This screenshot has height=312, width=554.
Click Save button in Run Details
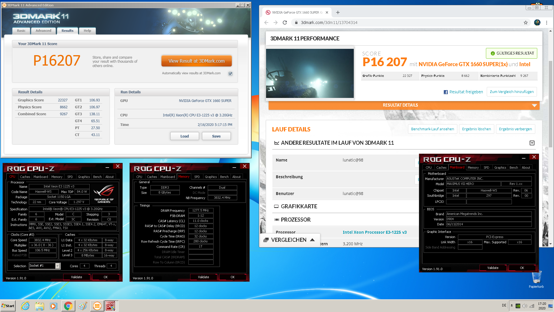coord(216,136)
